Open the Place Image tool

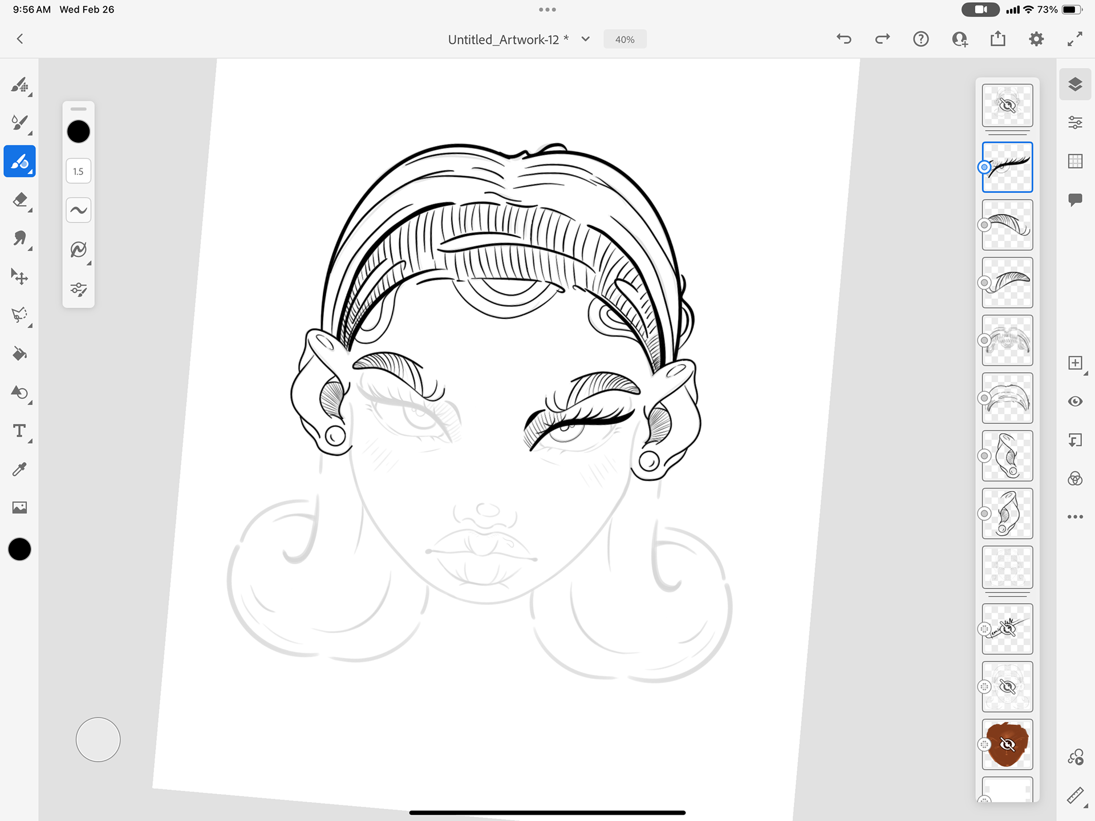(x=20, y=508)
